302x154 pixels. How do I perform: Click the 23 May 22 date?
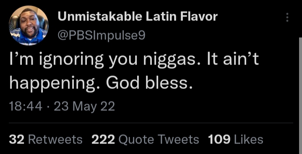84,107
